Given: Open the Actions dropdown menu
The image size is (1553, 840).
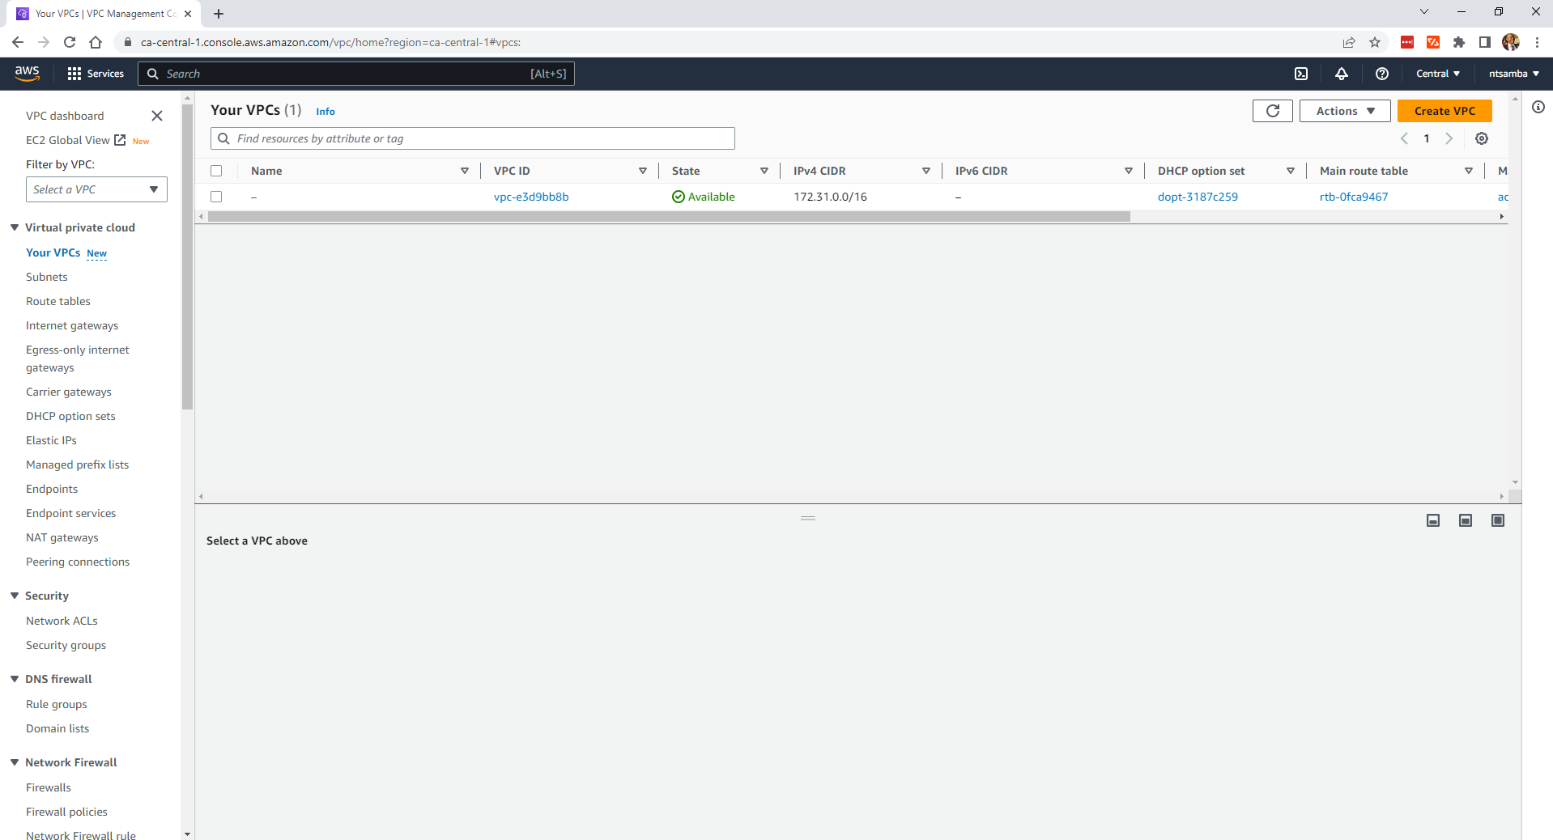Looking at the screenshot, I should [x=1344, y=111].
